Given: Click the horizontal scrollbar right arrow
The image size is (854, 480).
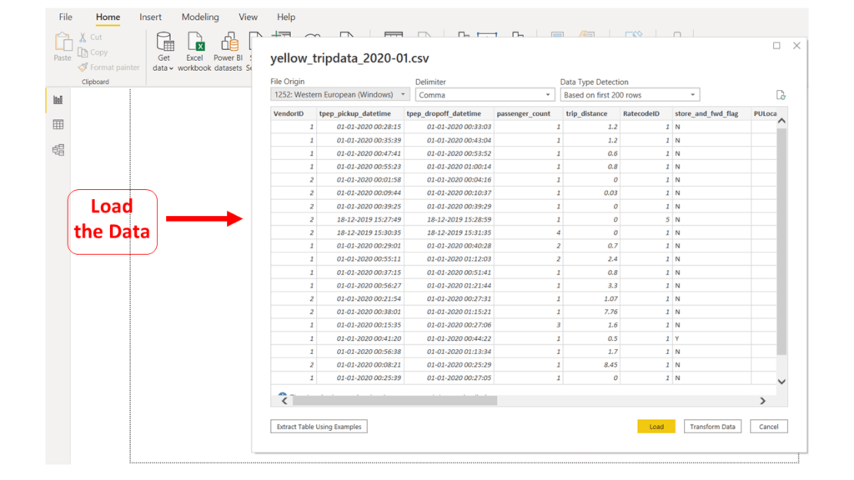Looking at the screenshot, I should (x=762, y=401).
